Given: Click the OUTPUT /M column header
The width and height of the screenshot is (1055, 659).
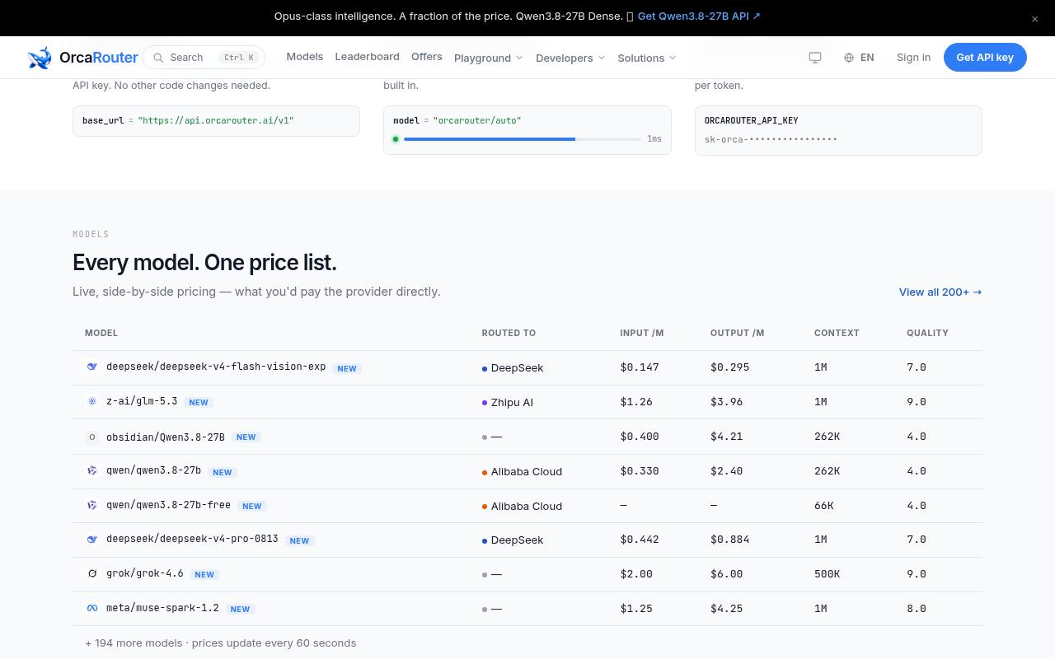Looking at the screenshot, I should (738, 333).
